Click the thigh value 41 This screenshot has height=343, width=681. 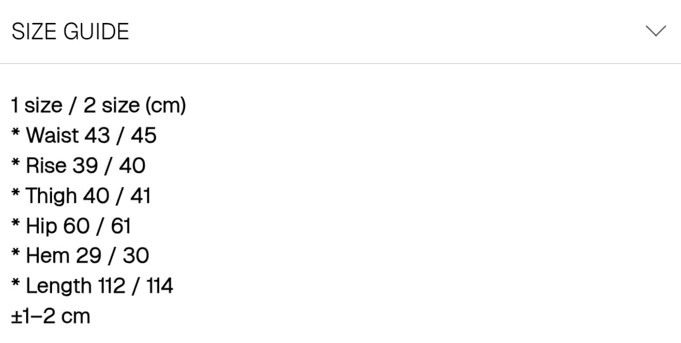pos(139,196)
